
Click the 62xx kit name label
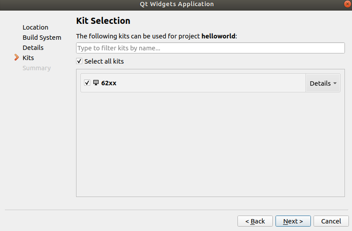tap(109, 83)
